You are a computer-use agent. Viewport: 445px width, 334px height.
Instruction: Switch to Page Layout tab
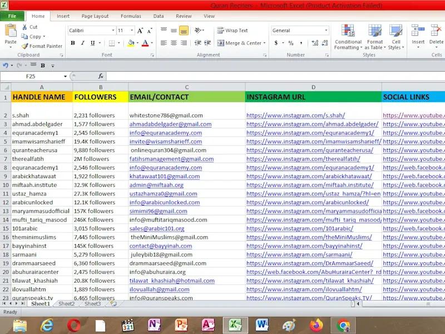point(95,16)
